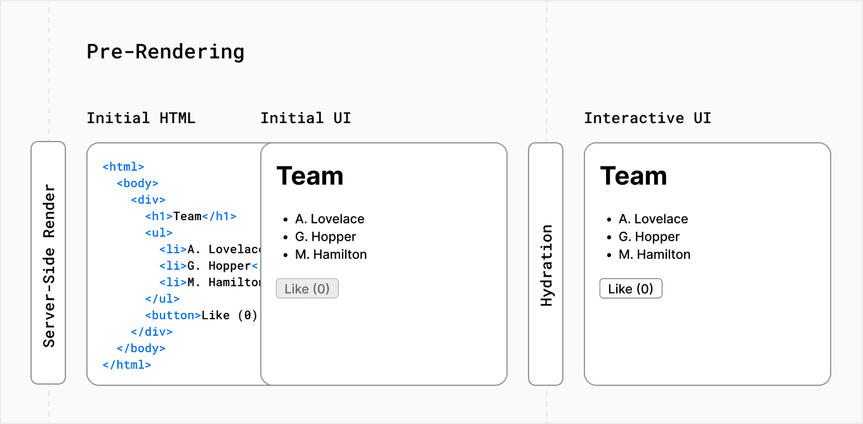Click the active Like (0) button
Image resolution: width=863 pixels, height=424 pixels.
click(631, 289)
